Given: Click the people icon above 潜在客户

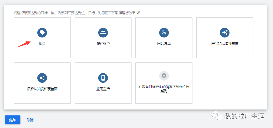Looking at the screenshot, I should tap(103, 32).
